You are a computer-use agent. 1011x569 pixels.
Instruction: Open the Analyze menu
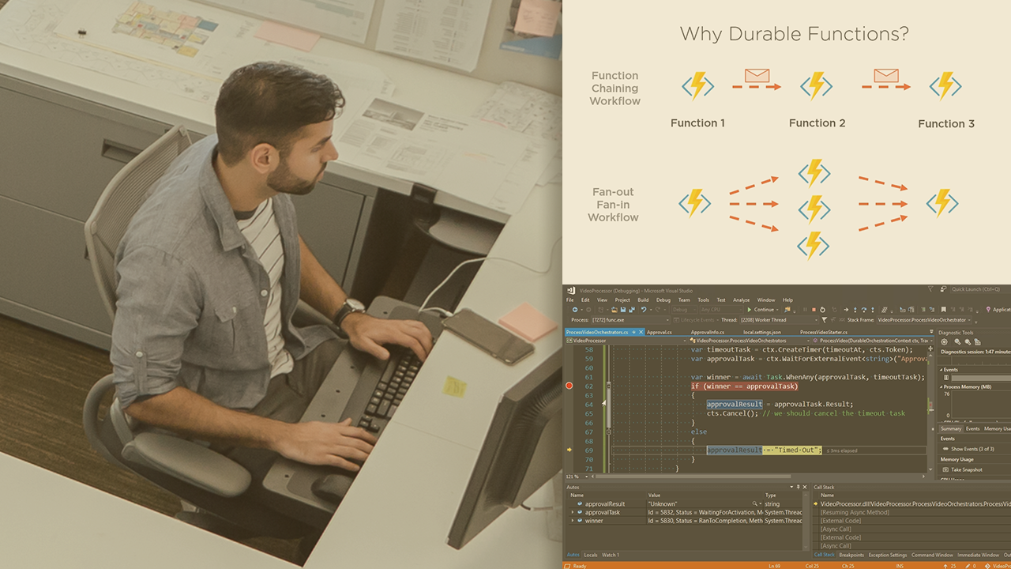(x=742, y=300)
